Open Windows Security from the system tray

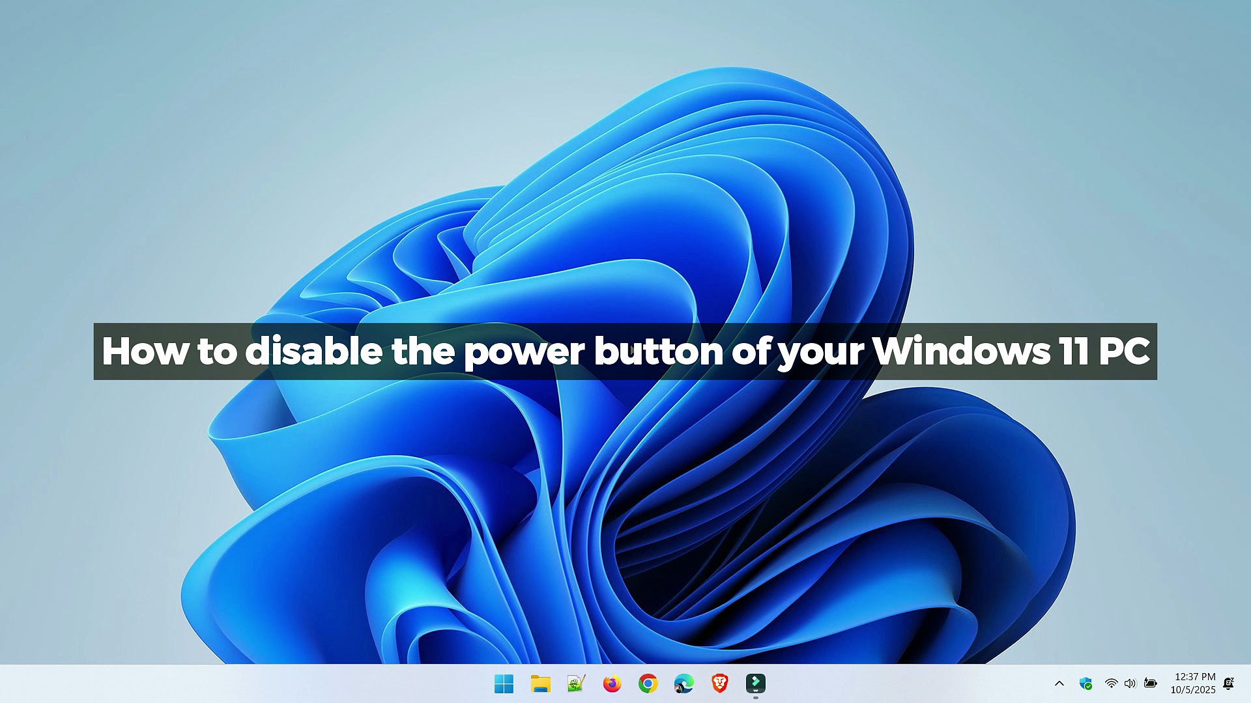pos(1085,683)
